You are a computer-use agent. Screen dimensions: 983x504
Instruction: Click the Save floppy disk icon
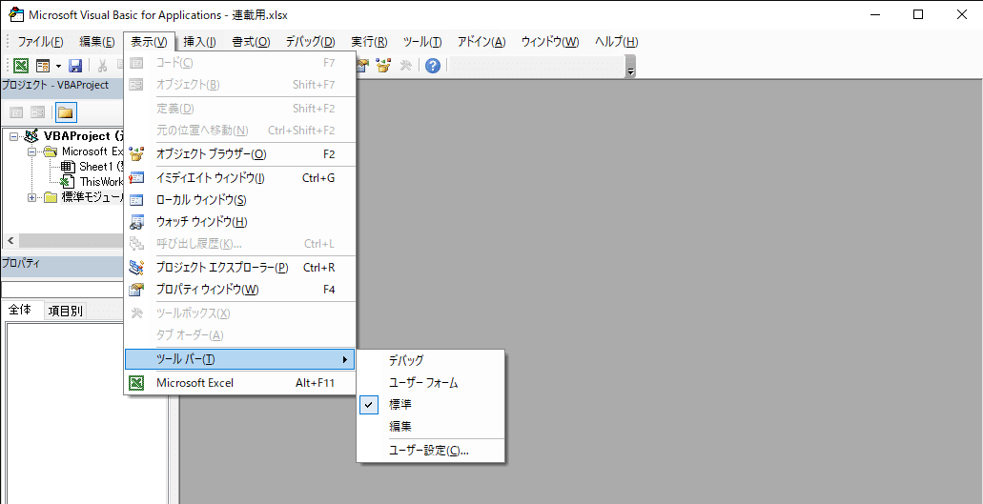75,66
